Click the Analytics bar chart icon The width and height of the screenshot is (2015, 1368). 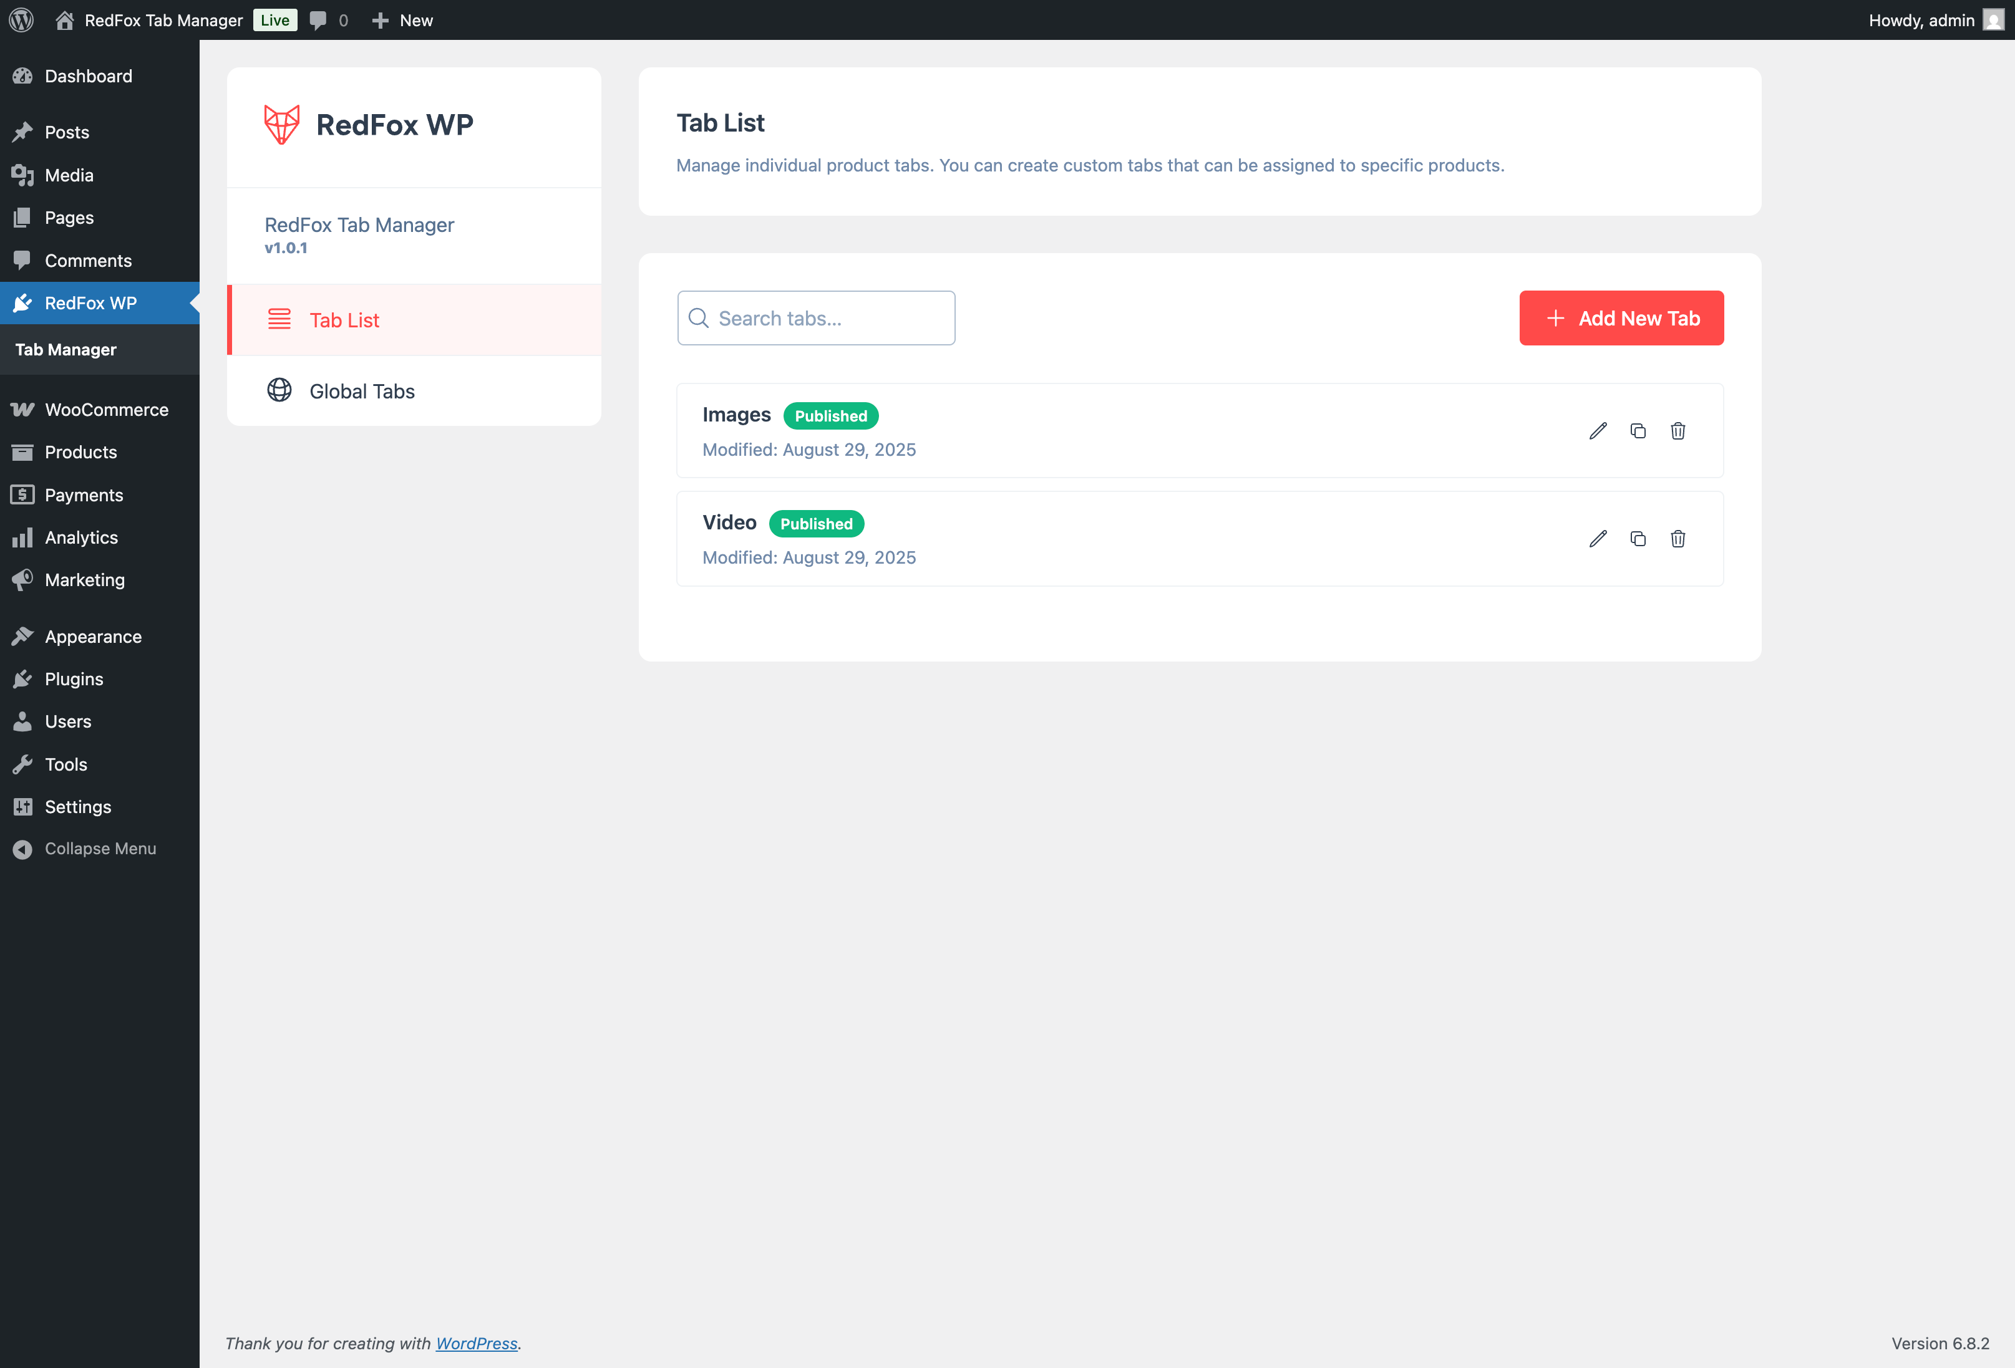(x=22, y=537)
